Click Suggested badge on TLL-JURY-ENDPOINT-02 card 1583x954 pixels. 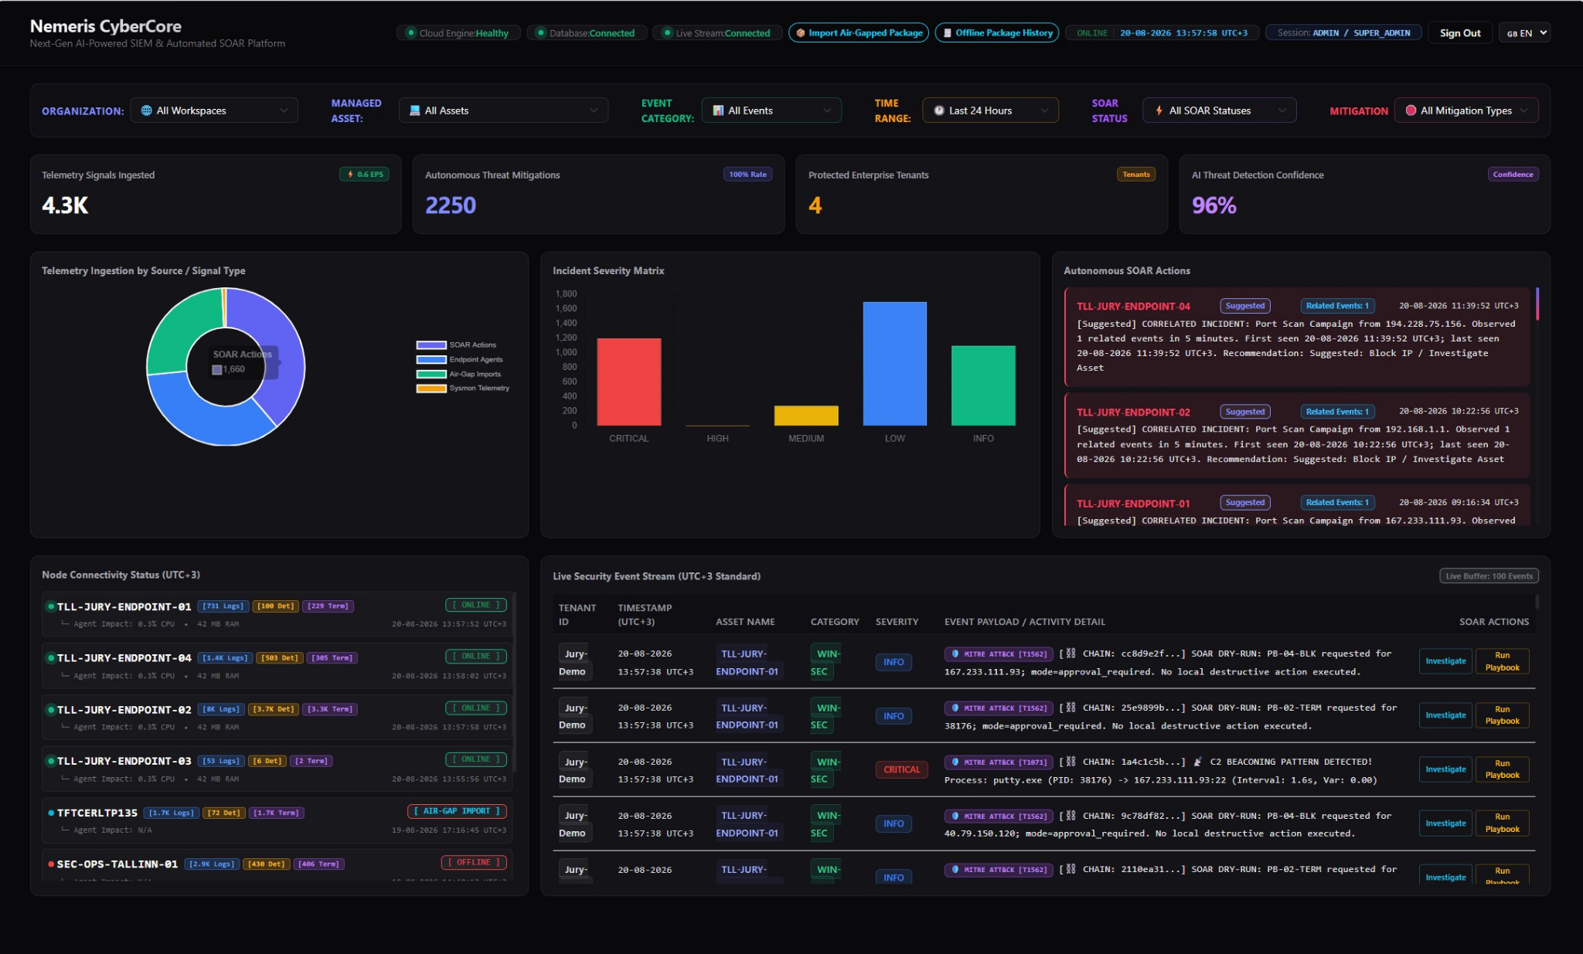(1245, 412)
